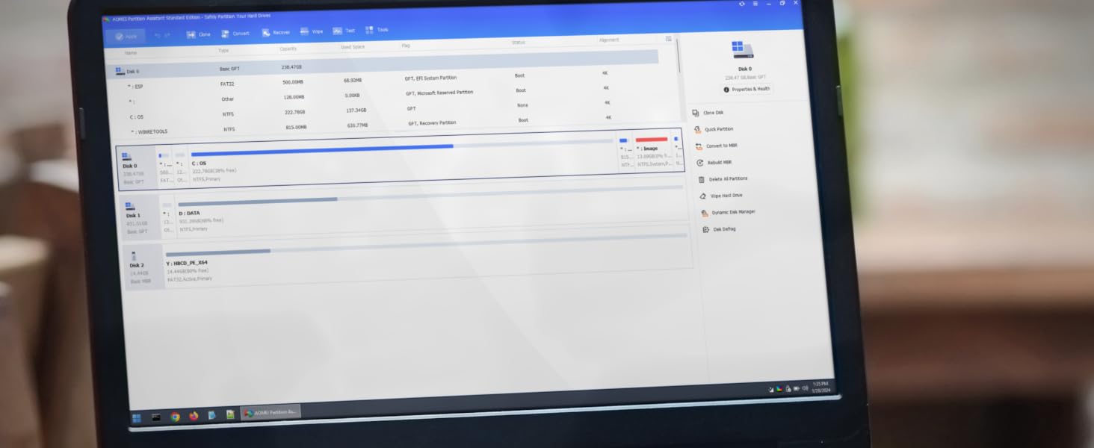Click the Disk 2 USB icon in disk map

[135, 255]
